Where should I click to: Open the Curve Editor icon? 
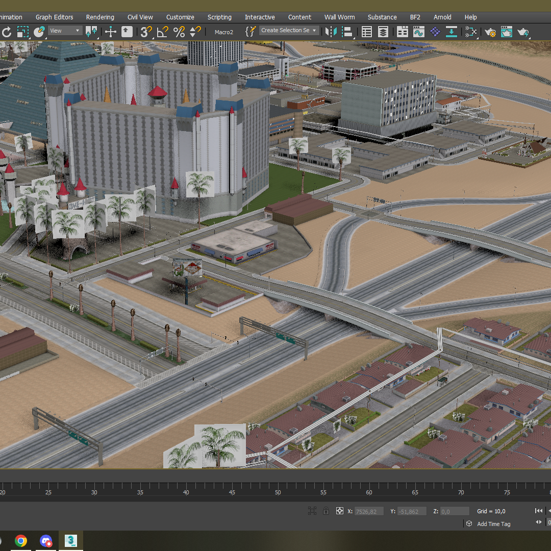click(419, 32)
